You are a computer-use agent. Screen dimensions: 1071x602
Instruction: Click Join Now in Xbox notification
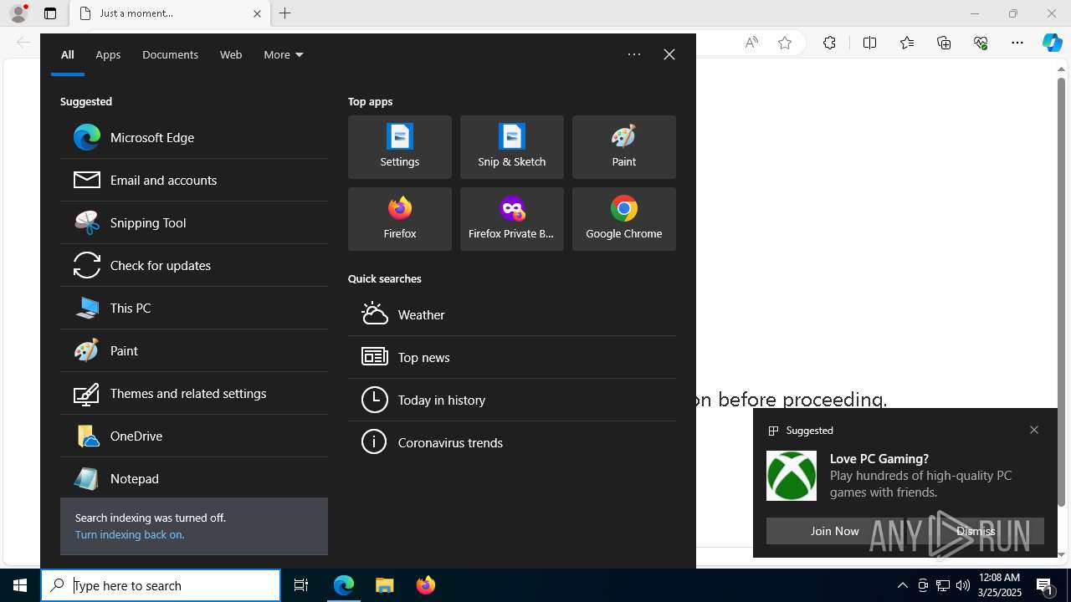(x=834, y=531)
